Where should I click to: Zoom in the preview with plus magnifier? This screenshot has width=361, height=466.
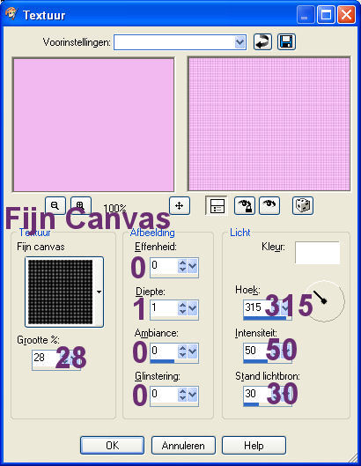80,205
